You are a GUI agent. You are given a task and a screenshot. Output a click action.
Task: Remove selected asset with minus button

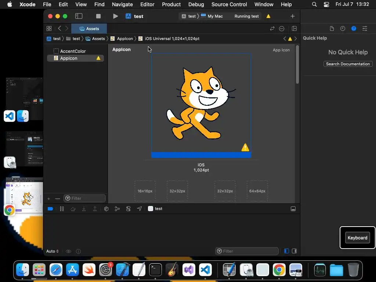tap(57, 199)
